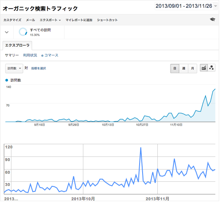
Task: Click the メール toolbar button
Action: (x=30, y=20)
